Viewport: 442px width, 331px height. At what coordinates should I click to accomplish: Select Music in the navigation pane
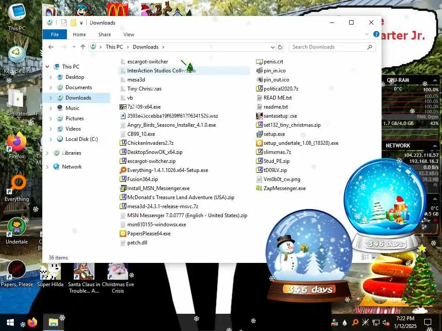pyautogui.click(x=73, y=108)
